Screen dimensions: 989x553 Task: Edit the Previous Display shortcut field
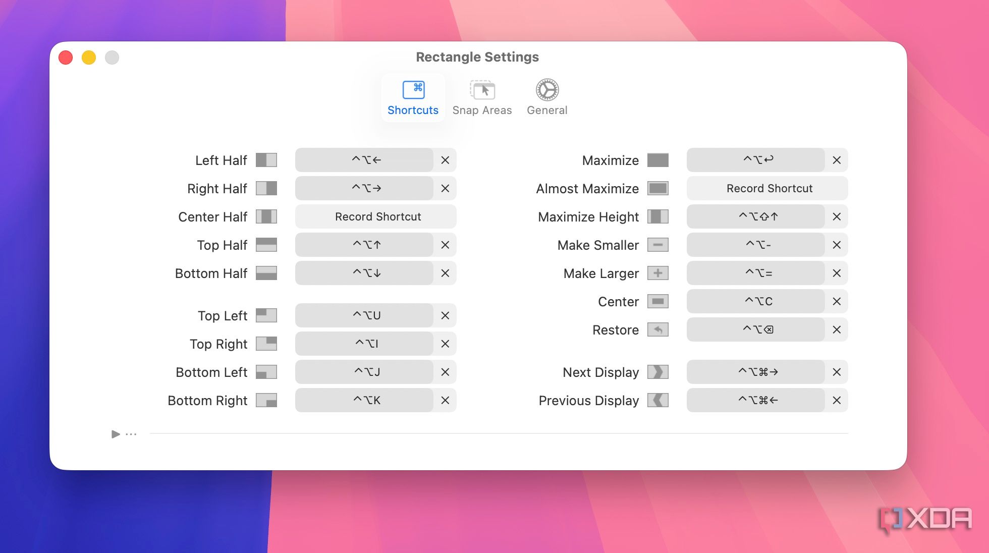point(756,400)
